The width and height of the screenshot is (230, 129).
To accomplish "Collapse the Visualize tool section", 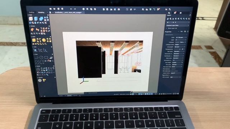I will pos(37,77).
